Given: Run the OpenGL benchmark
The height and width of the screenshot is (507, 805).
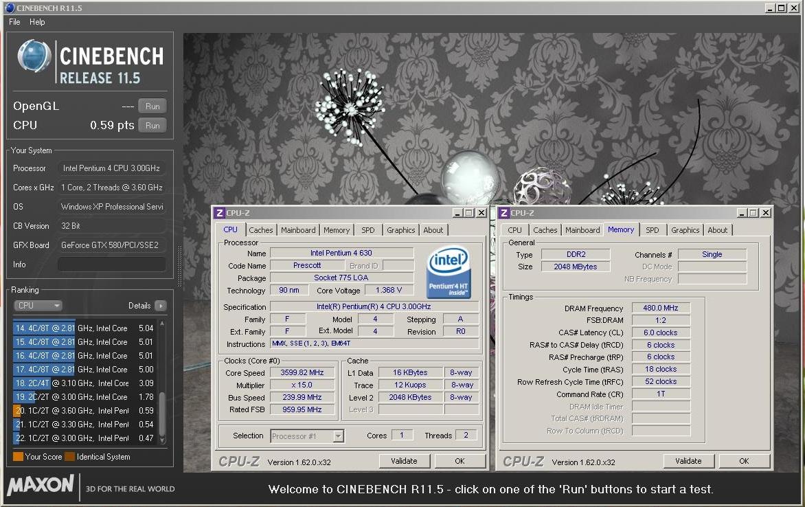Looking at the screenshot, I should (152, 106).
